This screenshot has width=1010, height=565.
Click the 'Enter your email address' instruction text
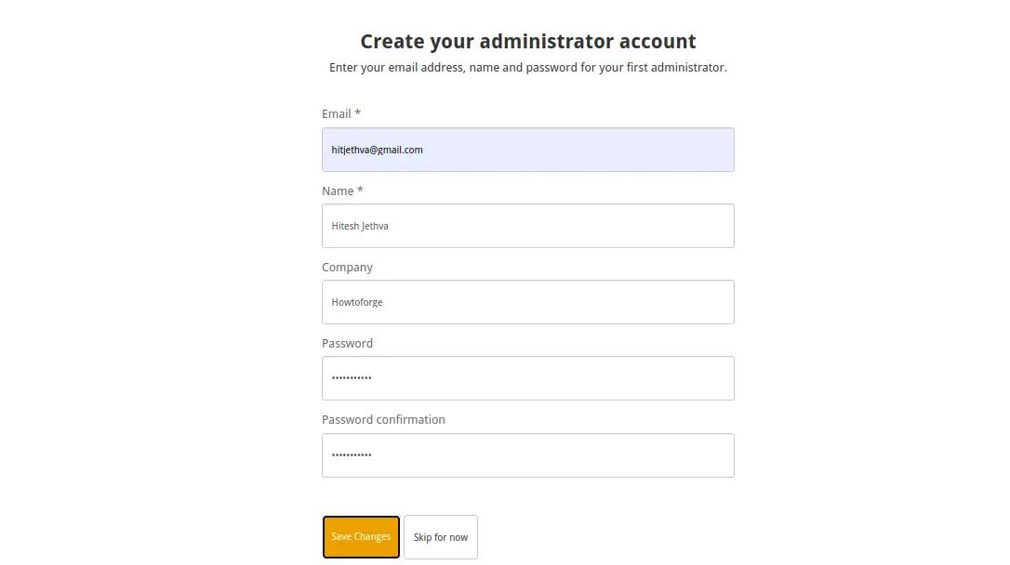tap(527, 68)
